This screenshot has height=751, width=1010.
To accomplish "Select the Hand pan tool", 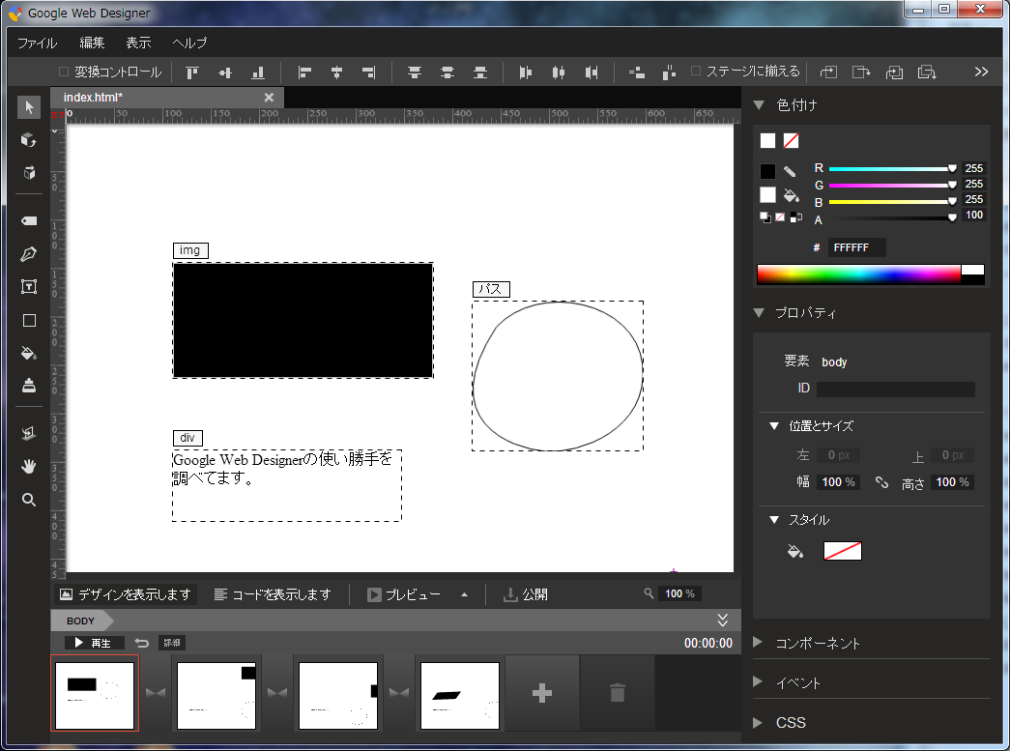I will pyautogui.click(x=29, y=466).
